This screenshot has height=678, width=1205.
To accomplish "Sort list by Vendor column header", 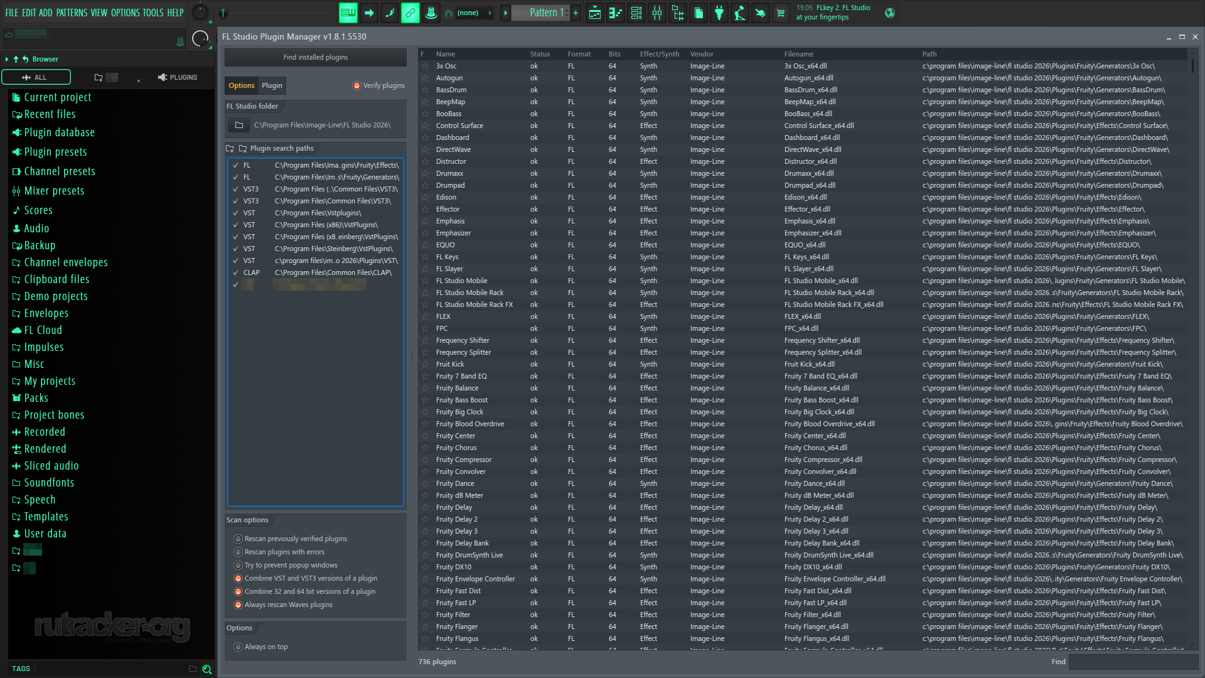I will point(702,54).
